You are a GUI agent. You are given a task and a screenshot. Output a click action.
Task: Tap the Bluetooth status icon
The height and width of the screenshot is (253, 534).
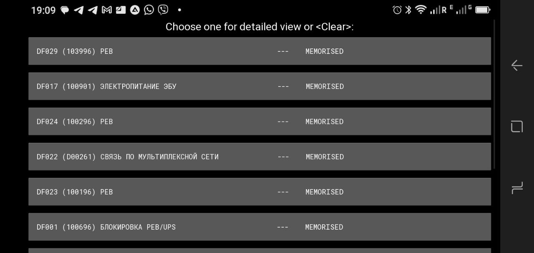[x=408, y=10]
